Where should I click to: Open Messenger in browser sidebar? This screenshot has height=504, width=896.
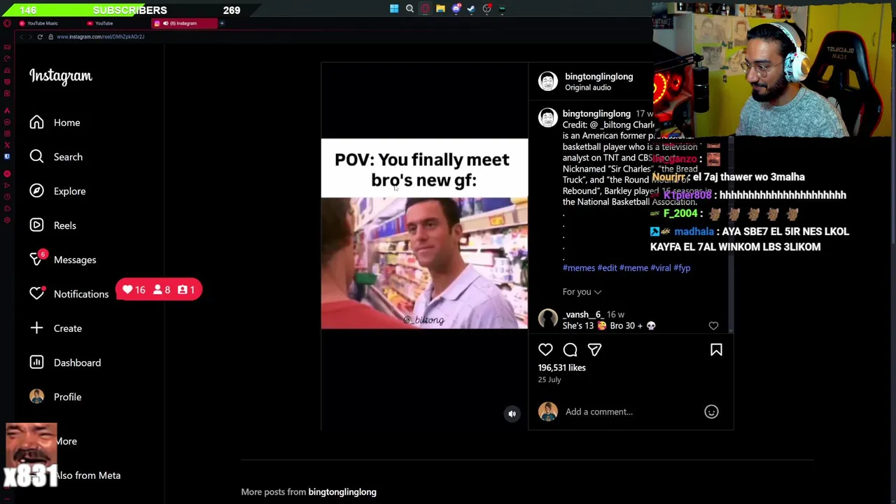(7, 122)
